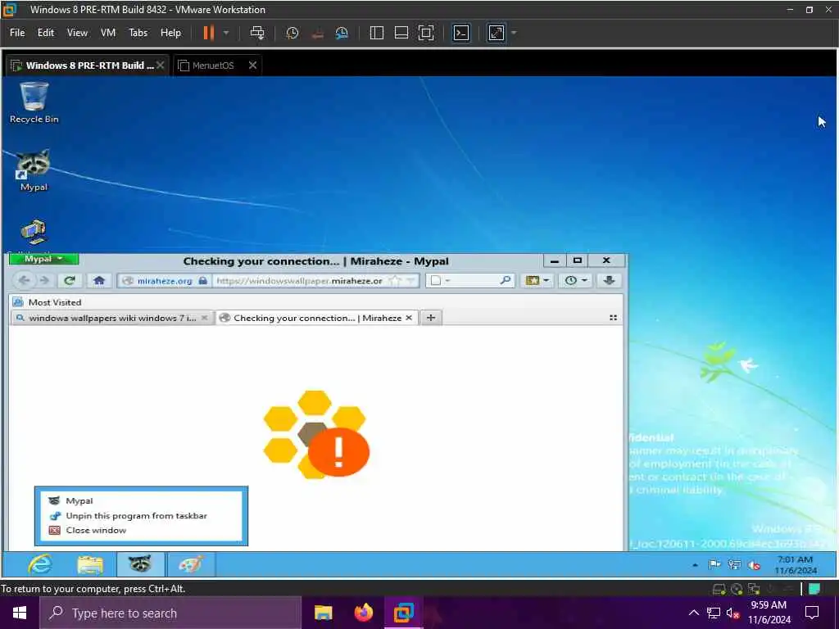The width and height of the screenshot is (839, 629).
Task: Take a snapshot of this virtual machine
Action: (x=293, y=33)
